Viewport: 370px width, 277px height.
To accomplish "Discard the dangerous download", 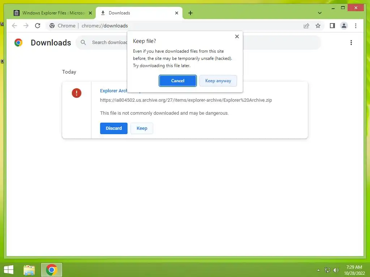I will [x=114, y=128].
